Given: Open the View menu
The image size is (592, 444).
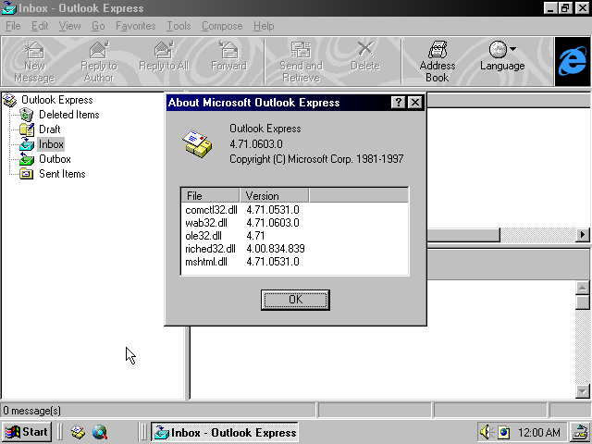Looking at the screenshot, I should (70, 26).
